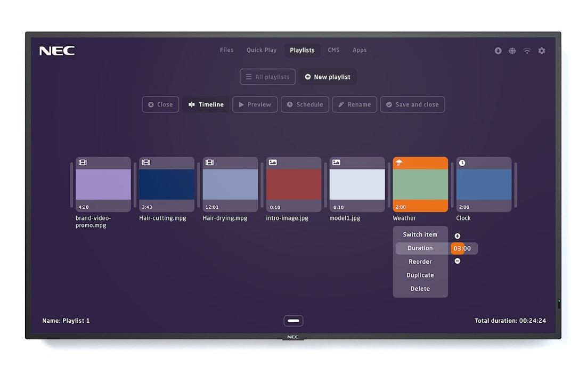587x375 pixels.
Task: Choose Duplicate in context menu
Action: (420, 275)
